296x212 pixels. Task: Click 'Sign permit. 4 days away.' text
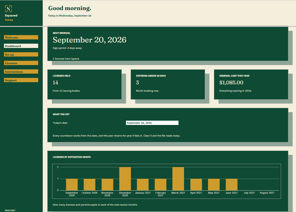pos(67,48)
